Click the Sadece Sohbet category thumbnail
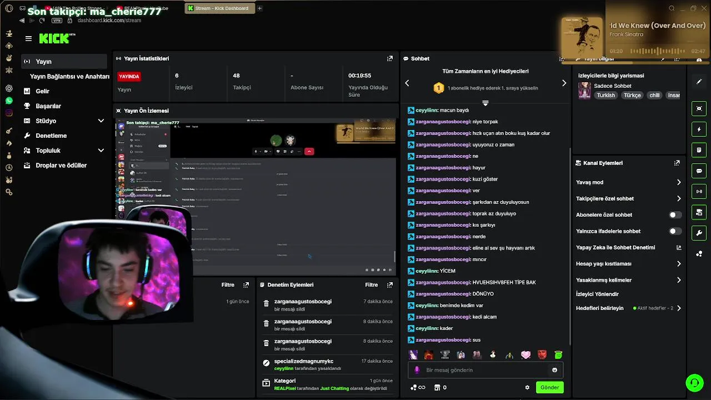This screenshot has width=711, height=400. [584, 91]
